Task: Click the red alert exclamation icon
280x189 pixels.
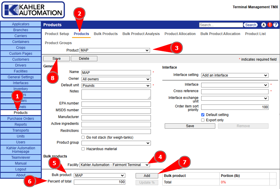Action: [x=270, y=25]
